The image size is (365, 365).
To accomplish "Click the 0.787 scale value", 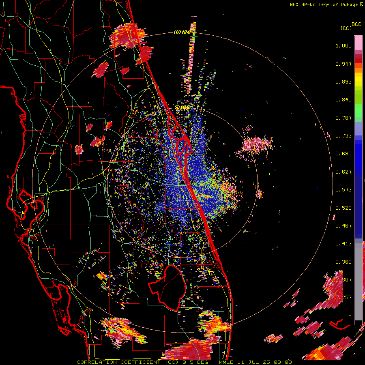I will pyautogui.click(x=344, y=118).
